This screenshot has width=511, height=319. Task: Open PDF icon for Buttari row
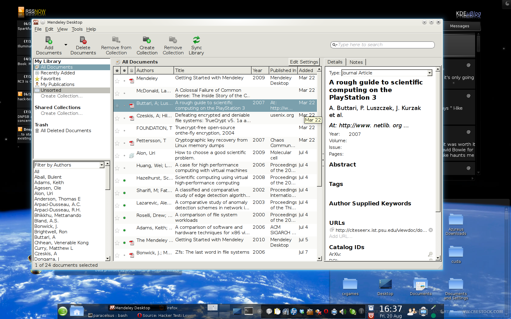click(x=132, y=106)
